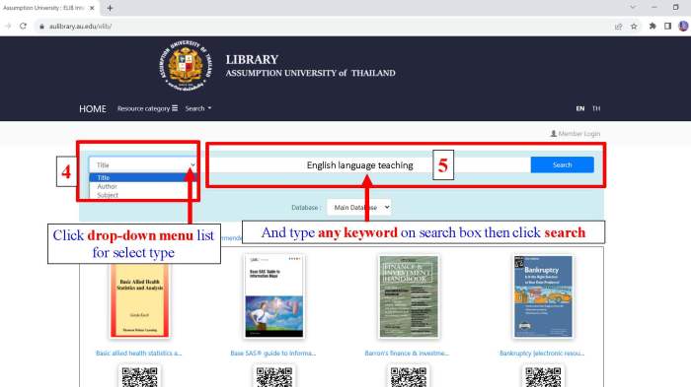Choose Title in the dropdown list
691x387 pixels.
click(143, 177)
